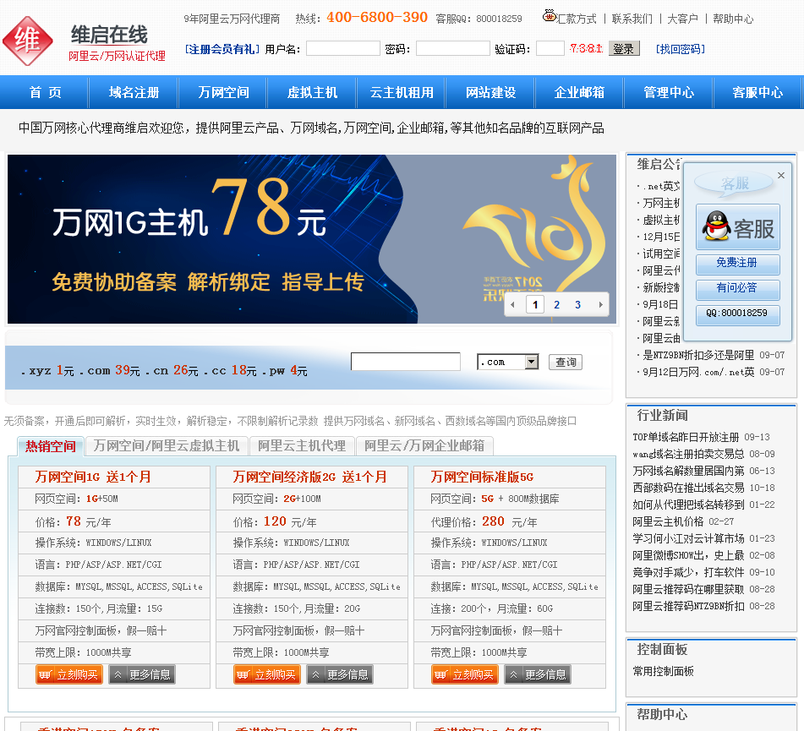Focus the 用户名 username field

(343, 49)
